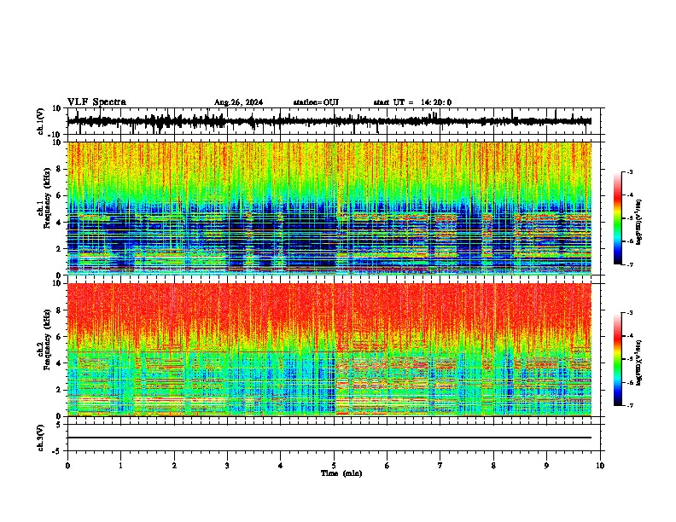Click the "ch.3(V)" axis label
This screenshot has width=676, height=522.
coord(41,438)
